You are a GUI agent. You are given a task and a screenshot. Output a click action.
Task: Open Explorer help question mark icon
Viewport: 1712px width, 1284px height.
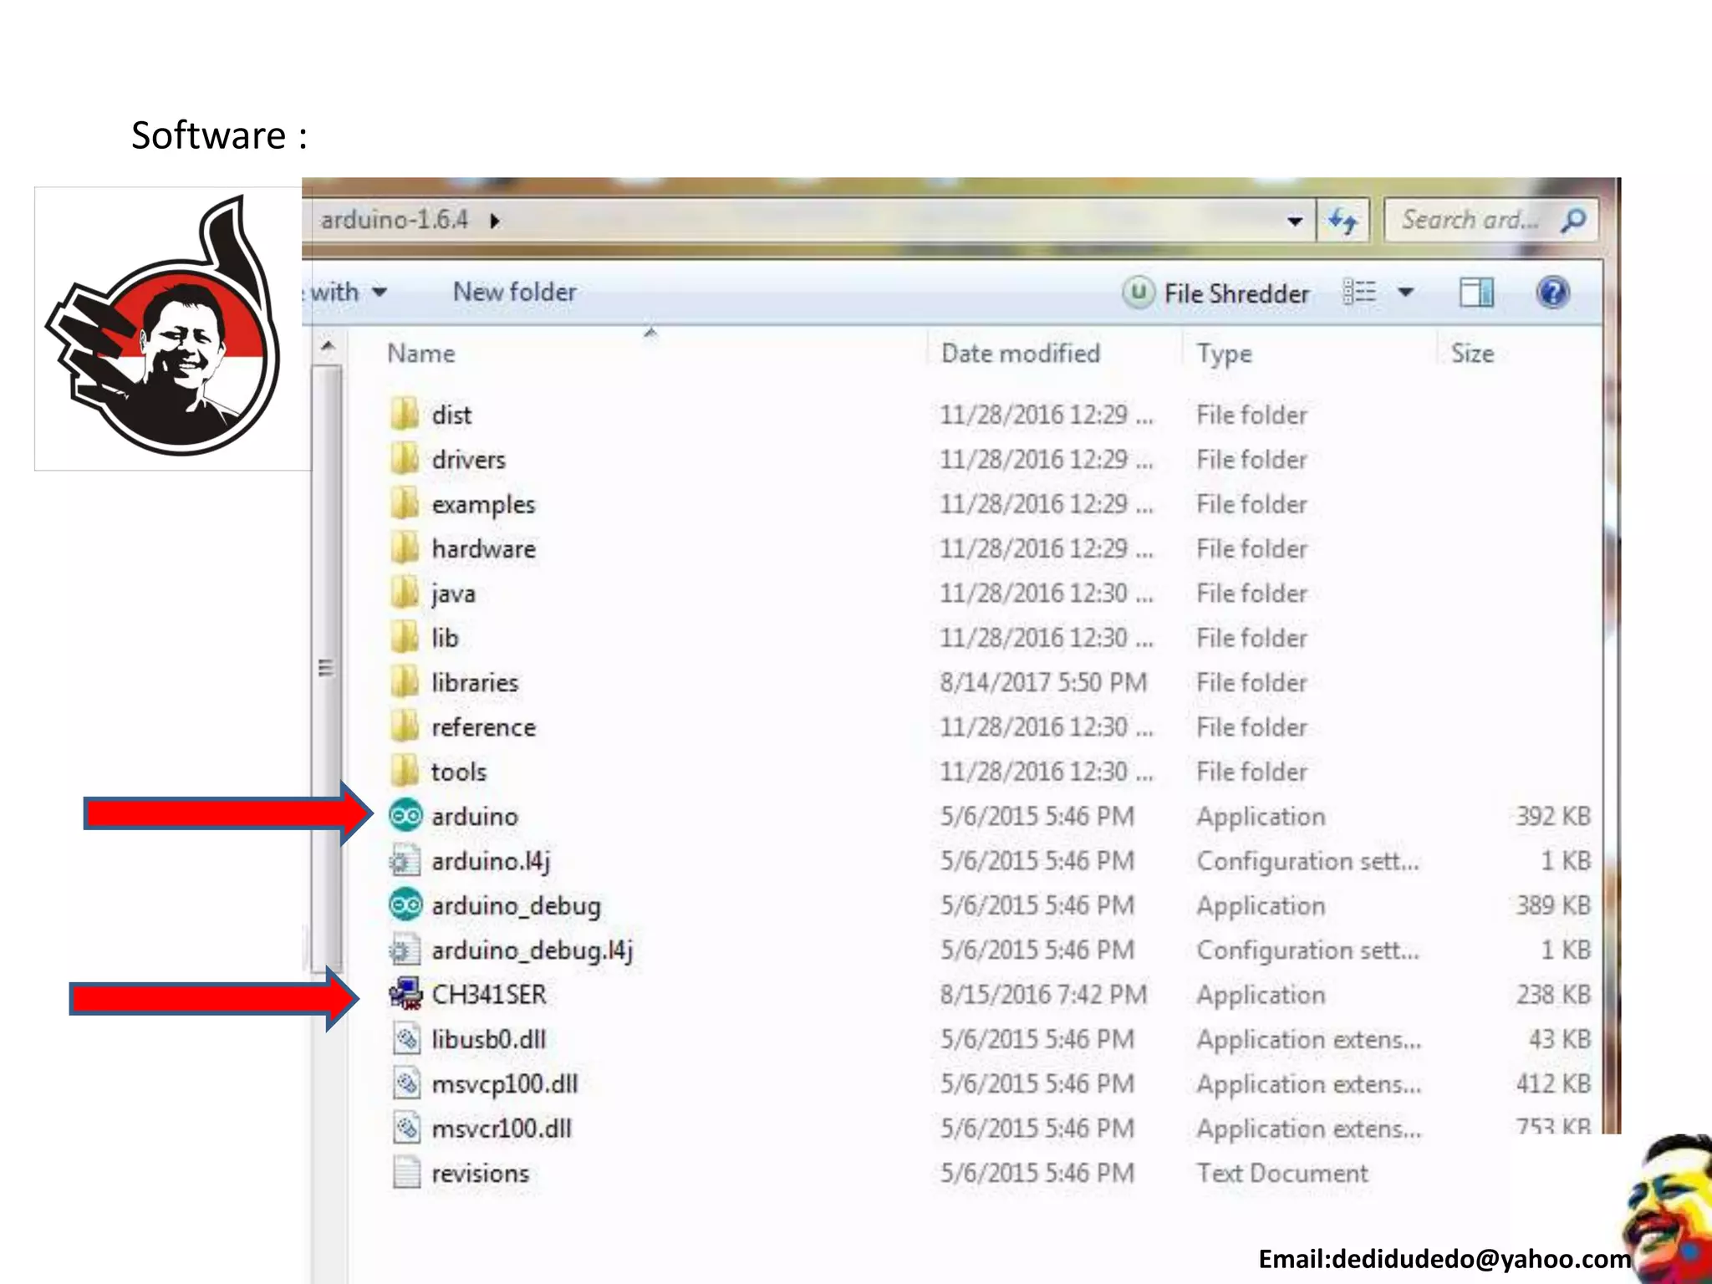1552,293
